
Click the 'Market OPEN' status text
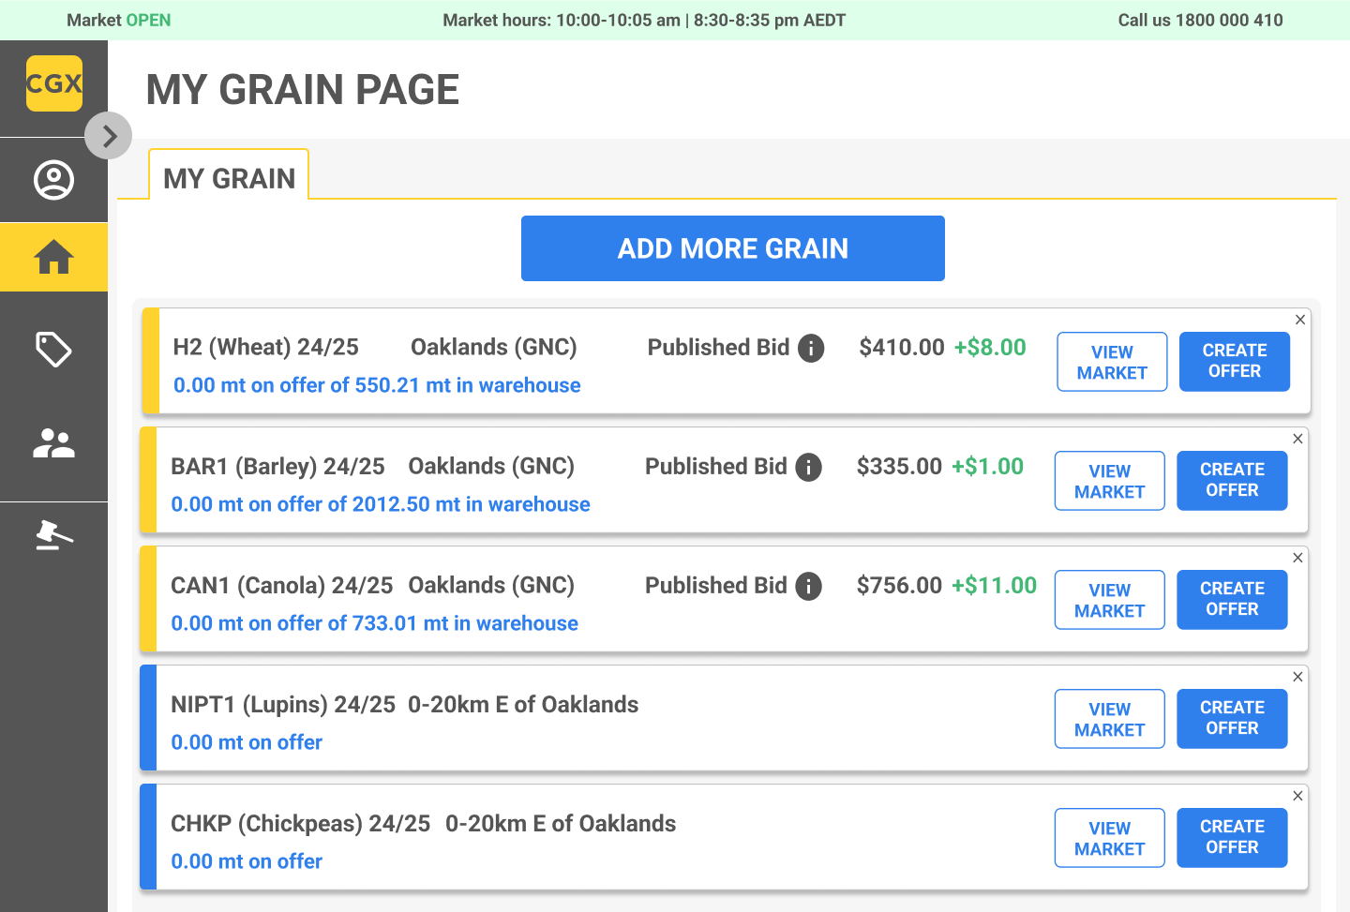point(119,21)
